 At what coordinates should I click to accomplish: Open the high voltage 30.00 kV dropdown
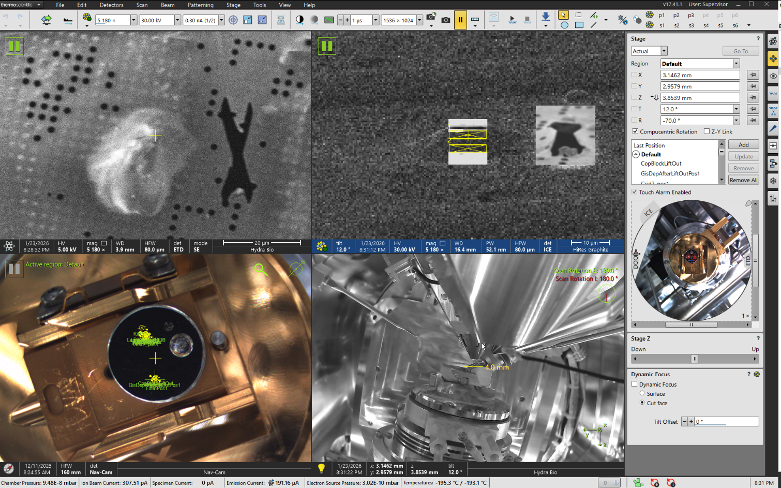[177, 20]
